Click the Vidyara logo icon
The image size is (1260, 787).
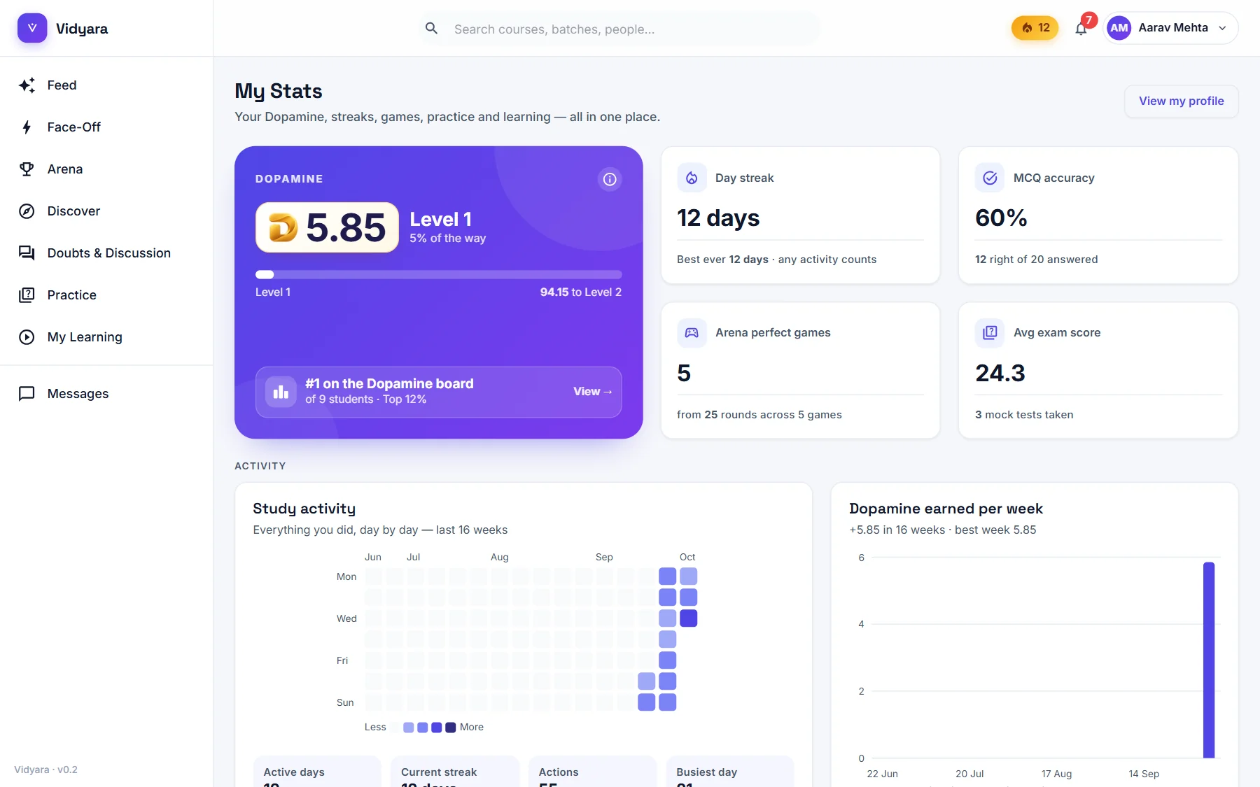[32, 28]
